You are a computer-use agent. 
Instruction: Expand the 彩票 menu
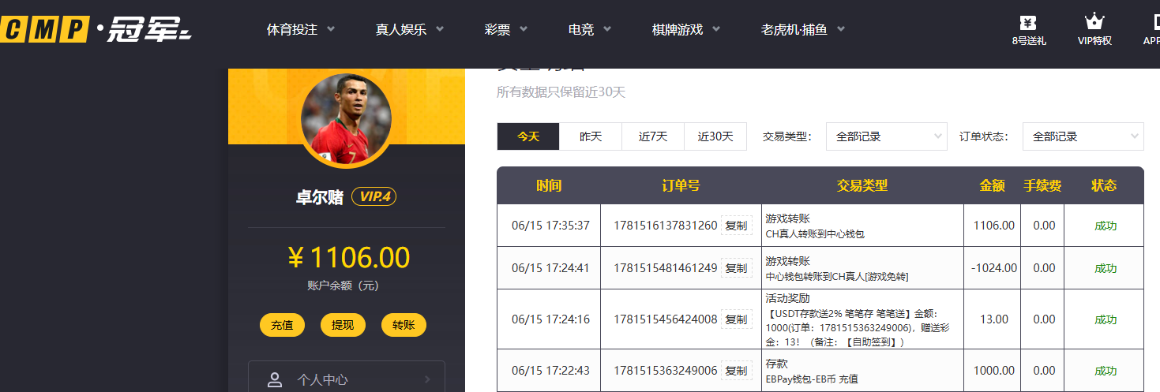[507, 30]
